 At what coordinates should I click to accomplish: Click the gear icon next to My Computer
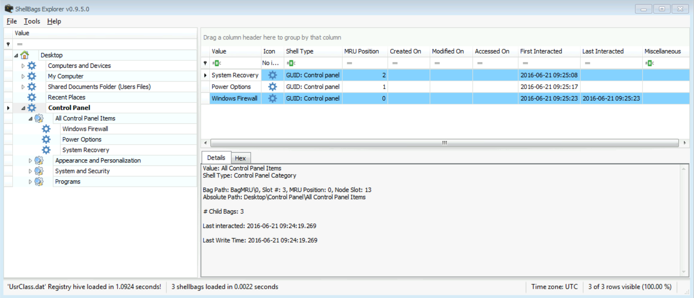32,76
